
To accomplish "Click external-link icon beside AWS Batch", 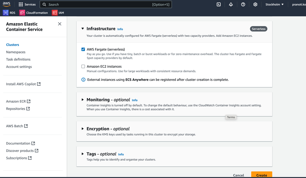I will pos(26,126).
